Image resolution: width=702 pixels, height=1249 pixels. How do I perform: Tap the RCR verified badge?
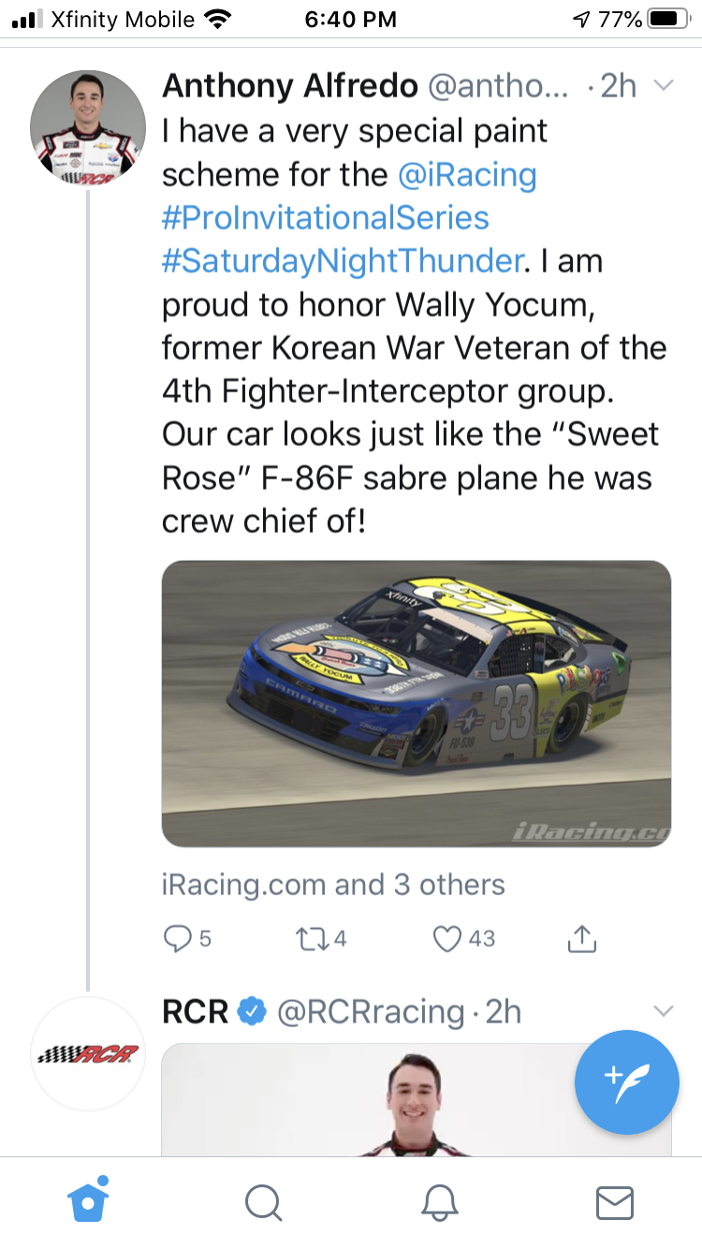point(251,1011)
